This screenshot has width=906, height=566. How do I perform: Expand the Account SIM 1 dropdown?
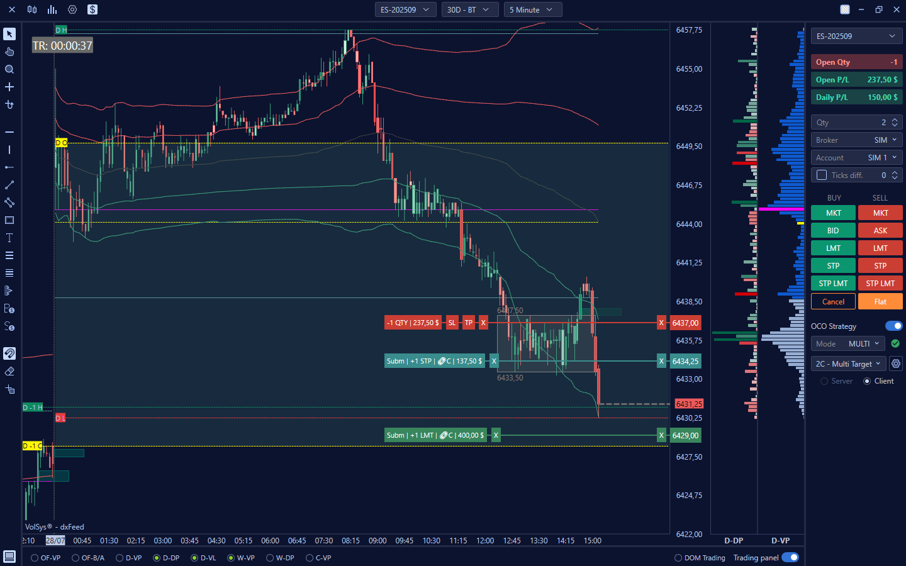click(x=856, y=157)
